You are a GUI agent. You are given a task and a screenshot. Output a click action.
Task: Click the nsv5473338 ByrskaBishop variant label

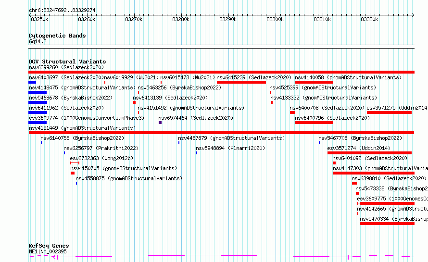point(391,188)
